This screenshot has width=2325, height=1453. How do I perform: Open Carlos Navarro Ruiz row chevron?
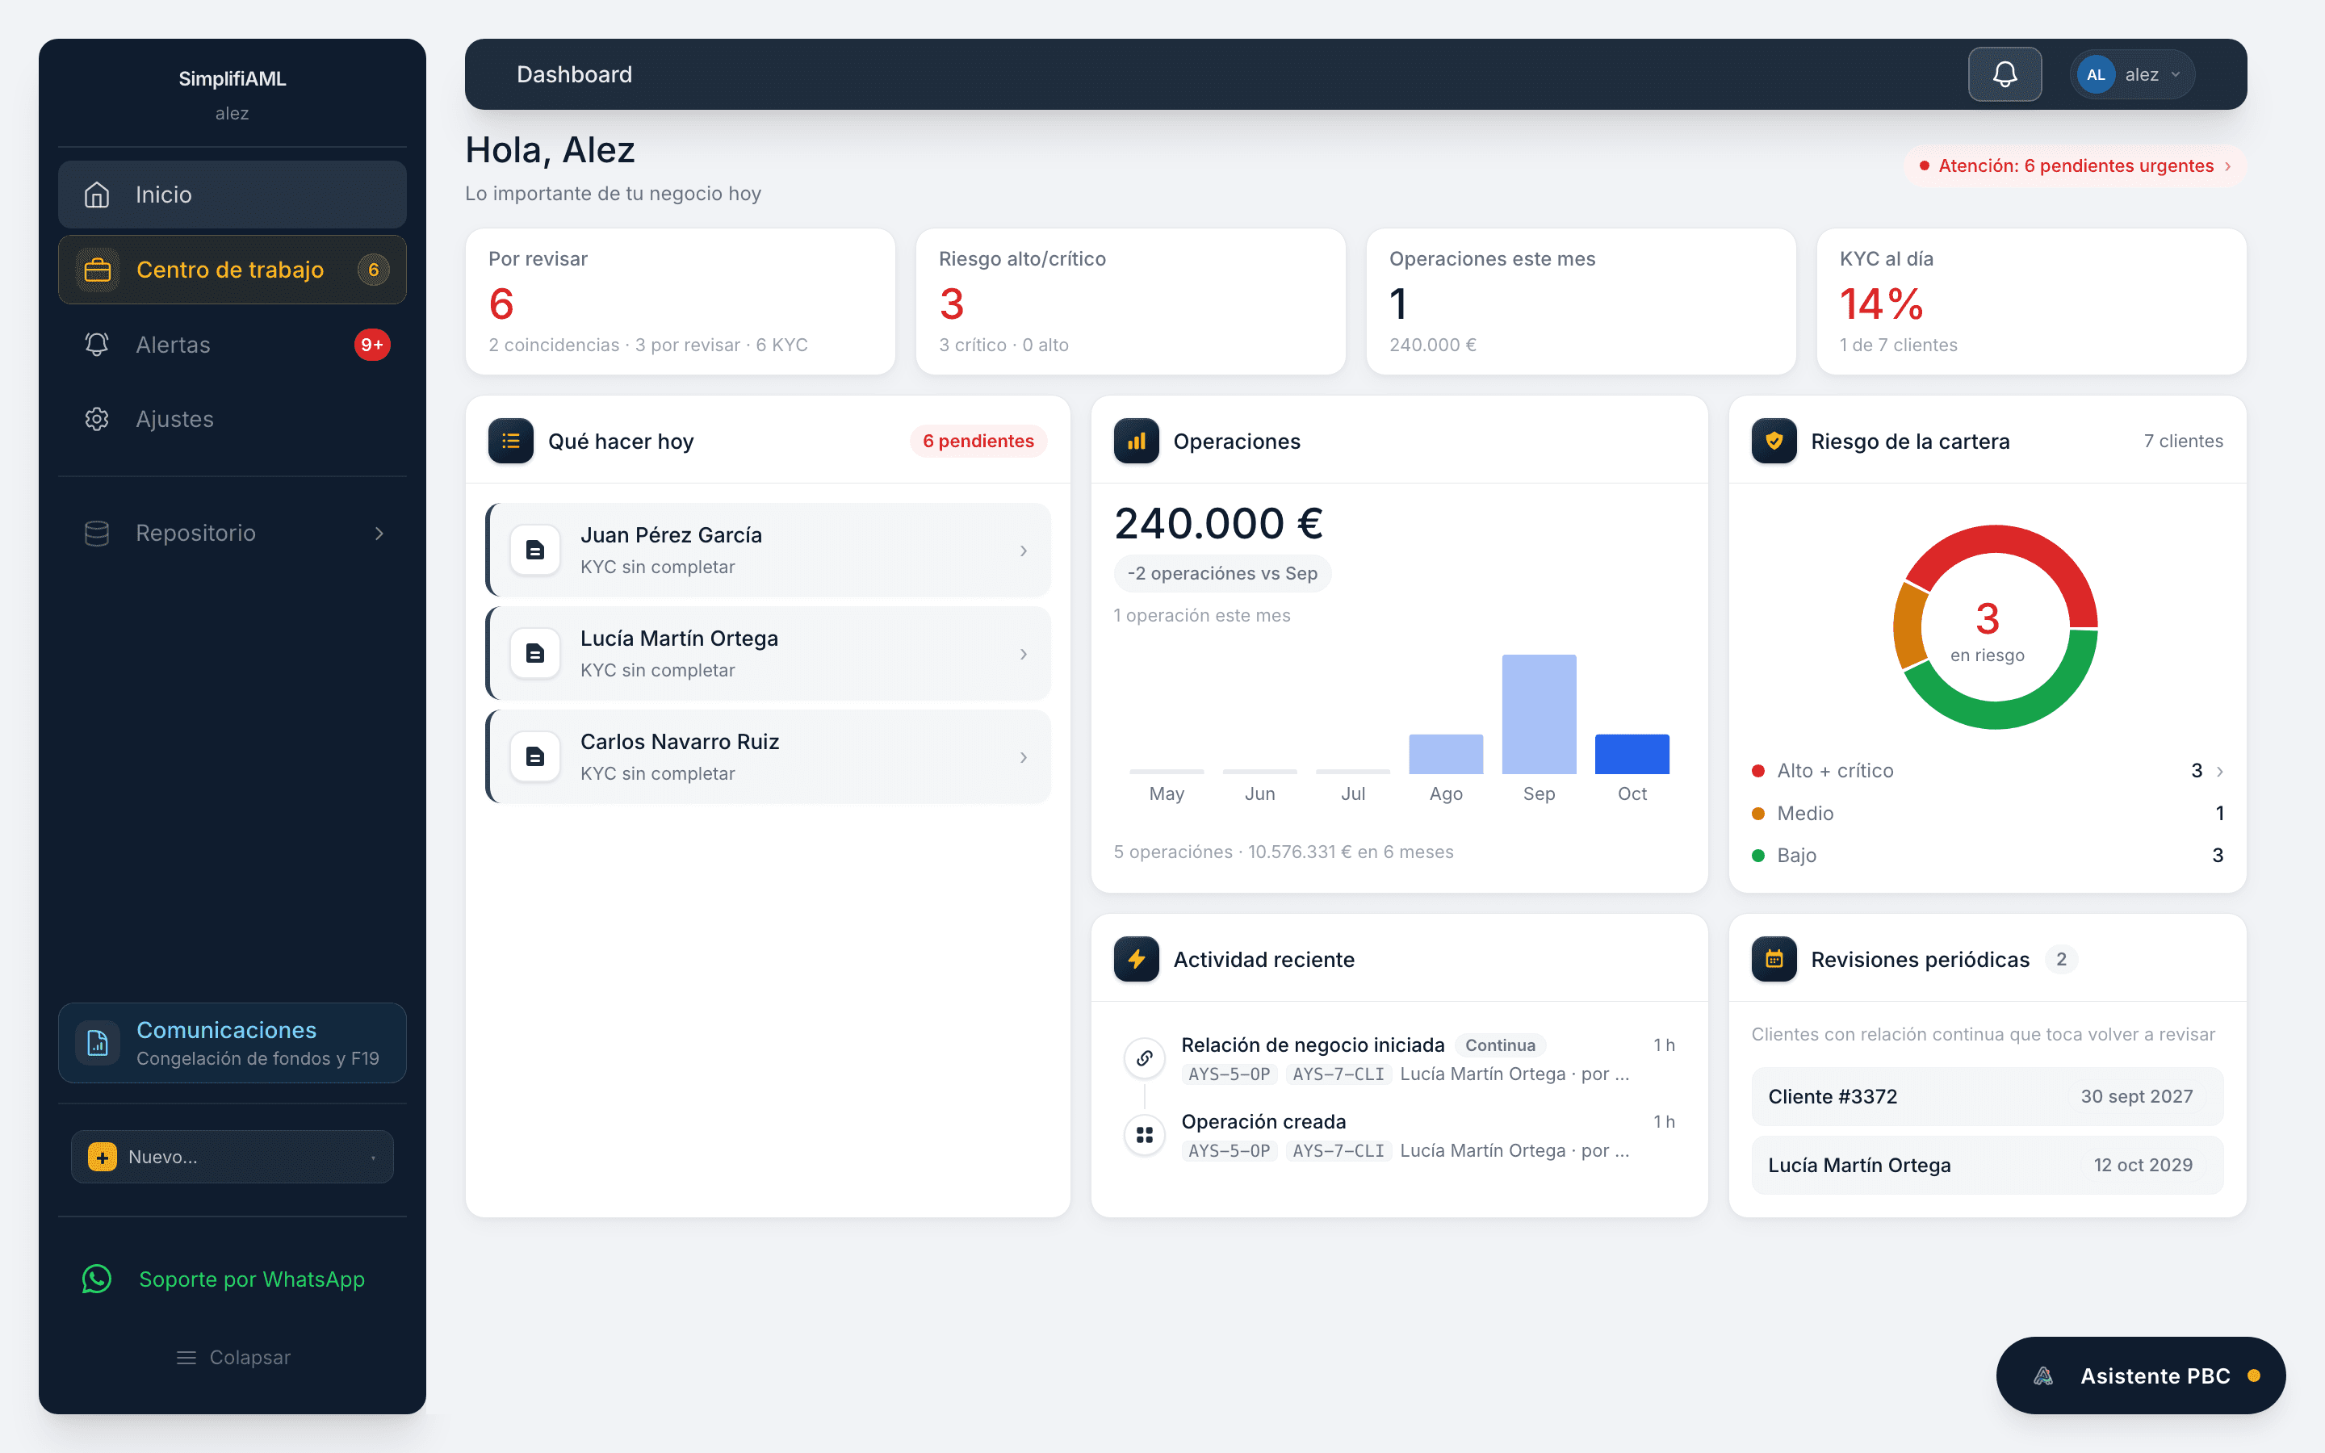(1023, 757)
